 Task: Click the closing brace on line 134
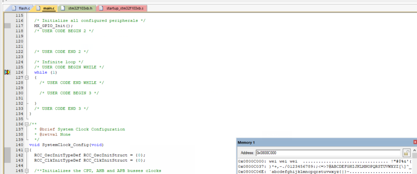30,114
